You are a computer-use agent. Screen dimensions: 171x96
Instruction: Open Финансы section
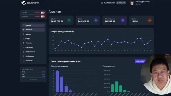[x=33, y=43]
